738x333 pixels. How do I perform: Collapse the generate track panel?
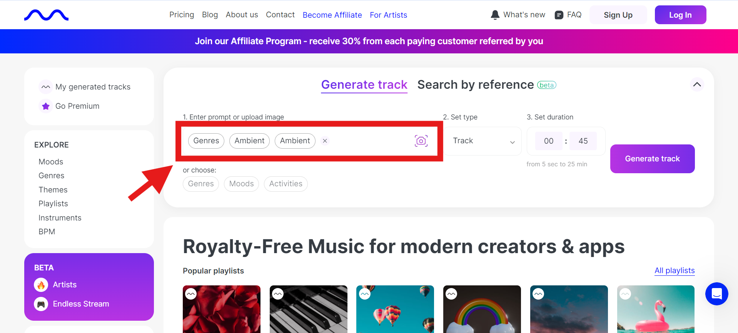point(697,84)
